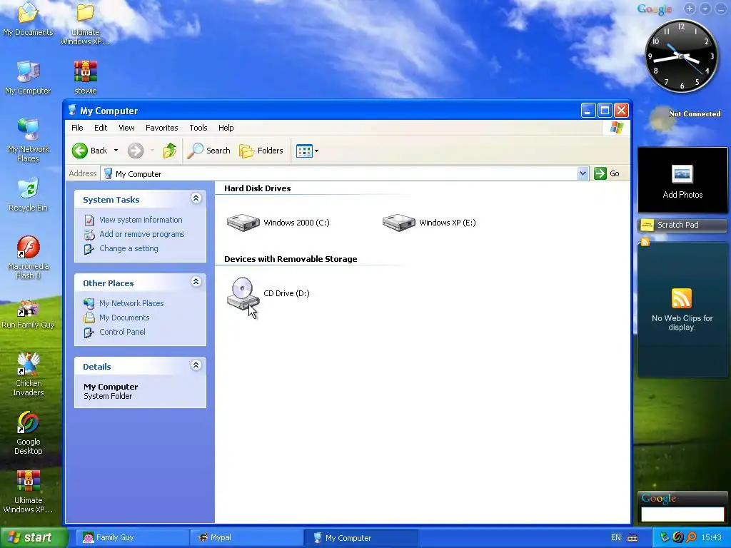Open Control Panel from Other Places

(122, 332)
